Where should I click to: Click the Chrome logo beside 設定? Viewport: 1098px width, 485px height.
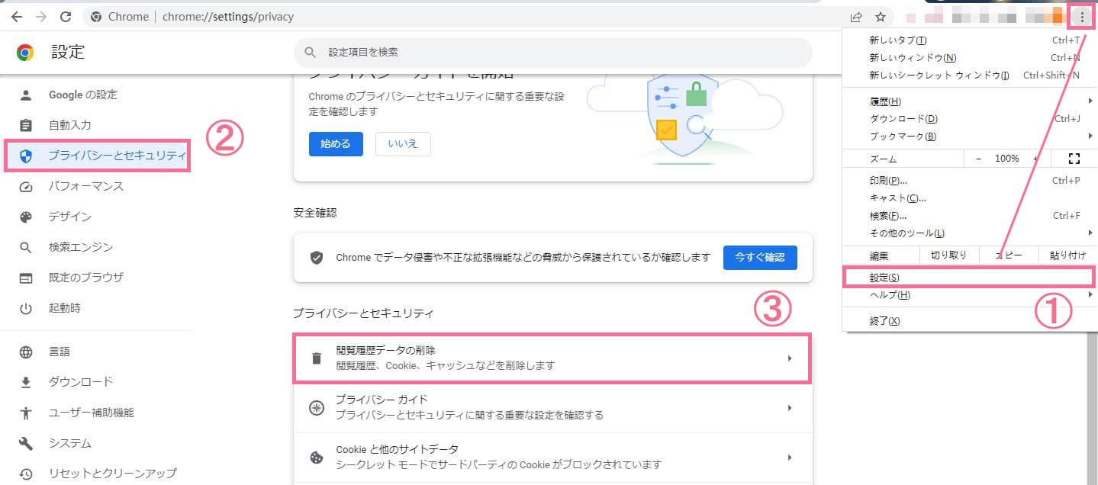[x=25, y=53]
